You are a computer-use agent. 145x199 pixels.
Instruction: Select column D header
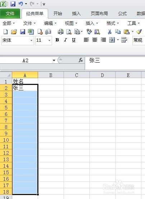(x=102, y=75)
